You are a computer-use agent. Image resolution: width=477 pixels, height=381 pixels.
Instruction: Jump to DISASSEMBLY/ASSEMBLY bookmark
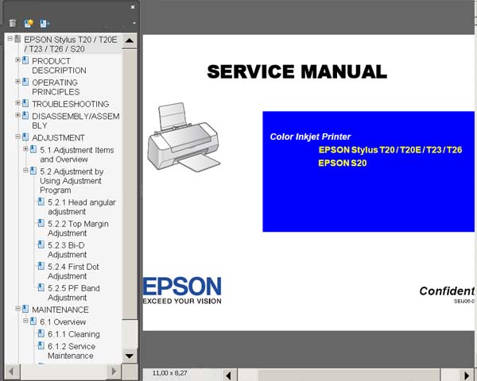tap(76, 121)
